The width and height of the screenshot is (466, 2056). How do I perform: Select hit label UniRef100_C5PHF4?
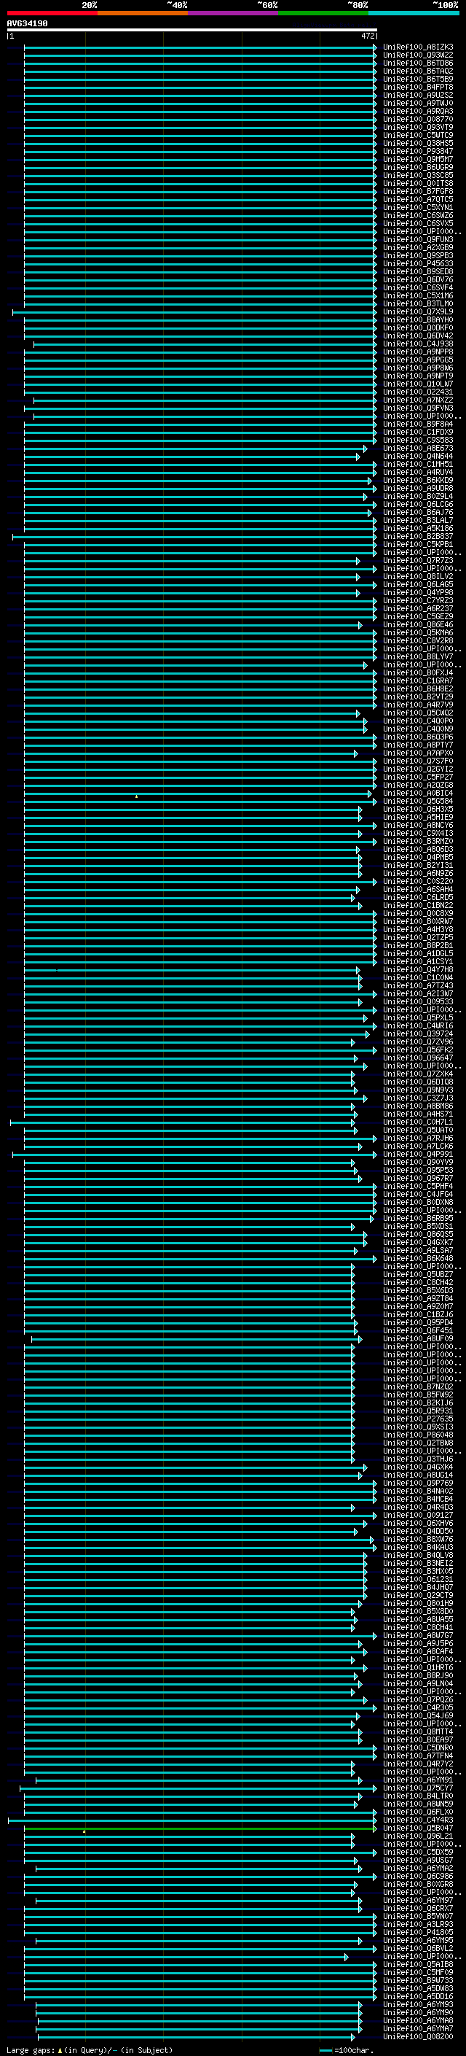[x=418, y=1186]
